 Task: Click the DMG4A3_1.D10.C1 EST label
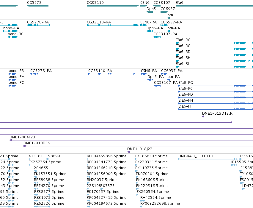(196, 156)
